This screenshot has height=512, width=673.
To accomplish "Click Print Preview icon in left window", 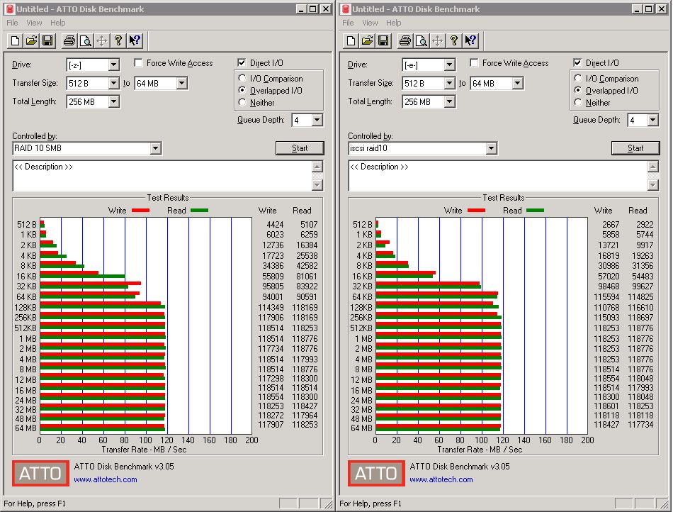I will pyautogui.click(x=86, y=41).
